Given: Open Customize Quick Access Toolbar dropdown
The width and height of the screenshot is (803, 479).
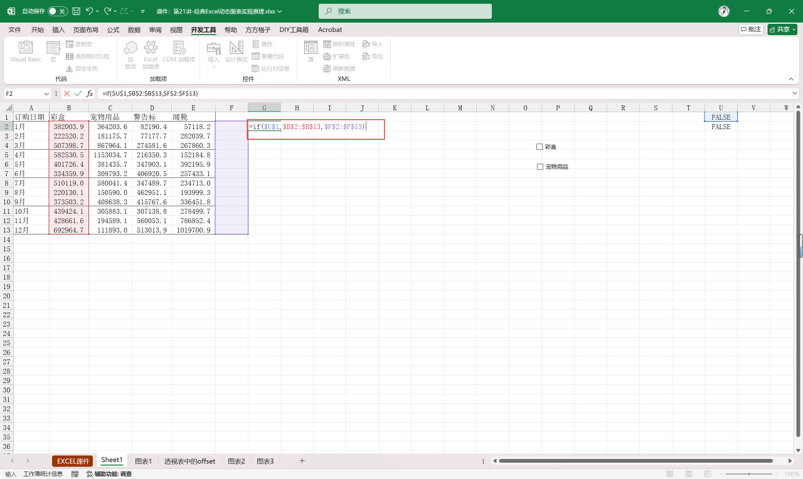Looking at the screenshot, I should click(143, 11).
